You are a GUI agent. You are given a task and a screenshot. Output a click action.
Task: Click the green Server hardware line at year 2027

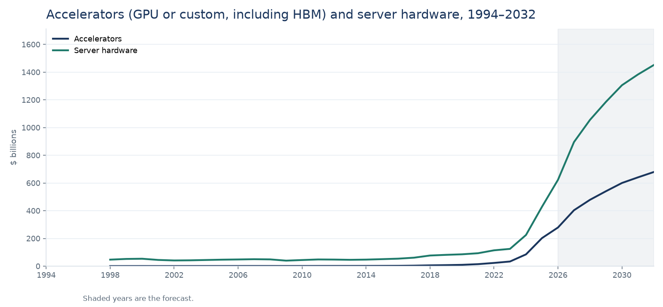point(574,142)
